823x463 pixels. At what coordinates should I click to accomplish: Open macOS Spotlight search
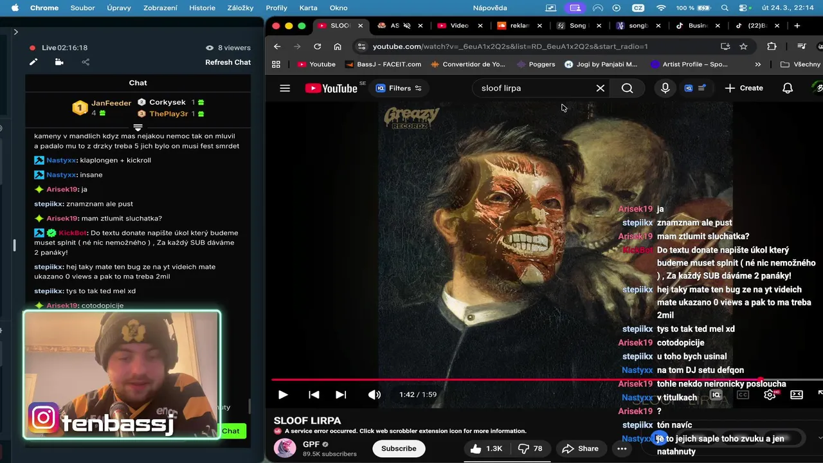point(725,8)
